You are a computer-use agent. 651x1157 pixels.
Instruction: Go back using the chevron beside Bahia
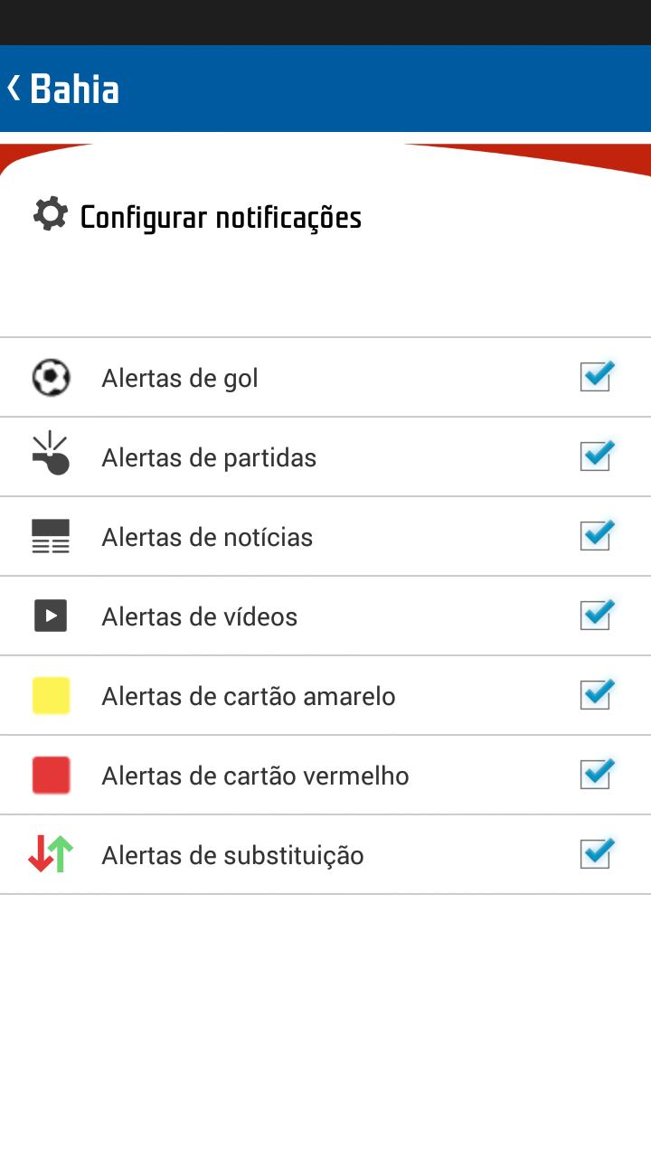click(14, 88)
